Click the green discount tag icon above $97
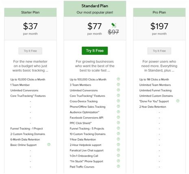Viewport: 189px width, 174px height. click(114, 25)
